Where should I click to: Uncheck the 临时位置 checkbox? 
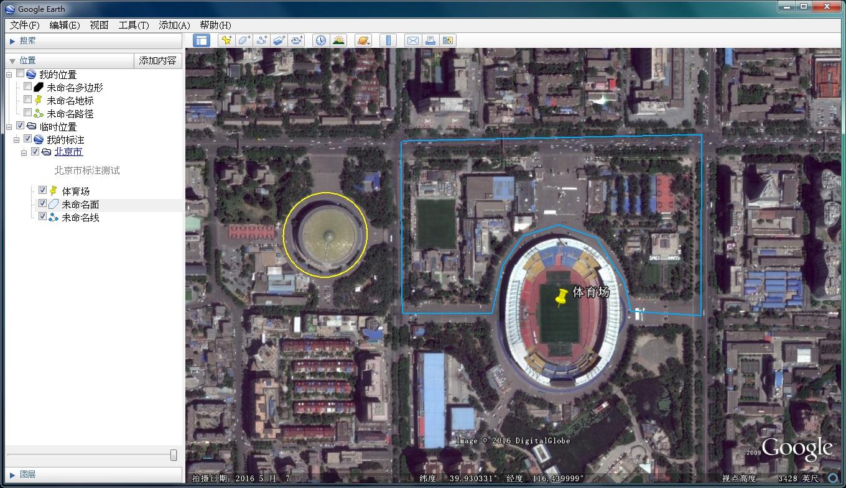click(20, 126)
